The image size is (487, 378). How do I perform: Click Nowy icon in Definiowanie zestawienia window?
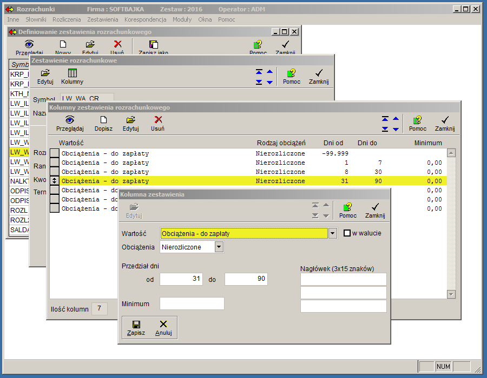coord(63,44)
